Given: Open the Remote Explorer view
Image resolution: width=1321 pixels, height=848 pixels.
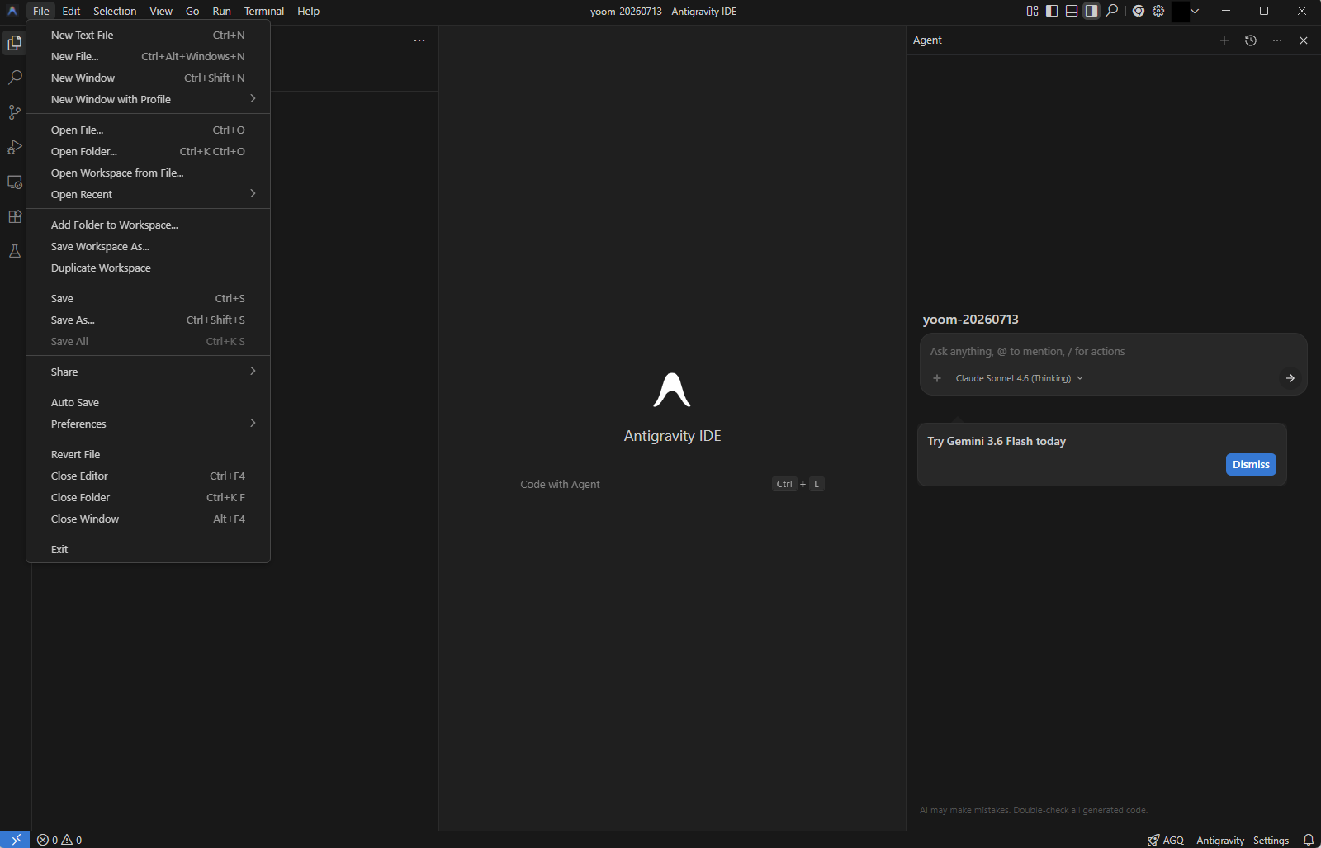Looking at the screenshot, I should point(15,182).
